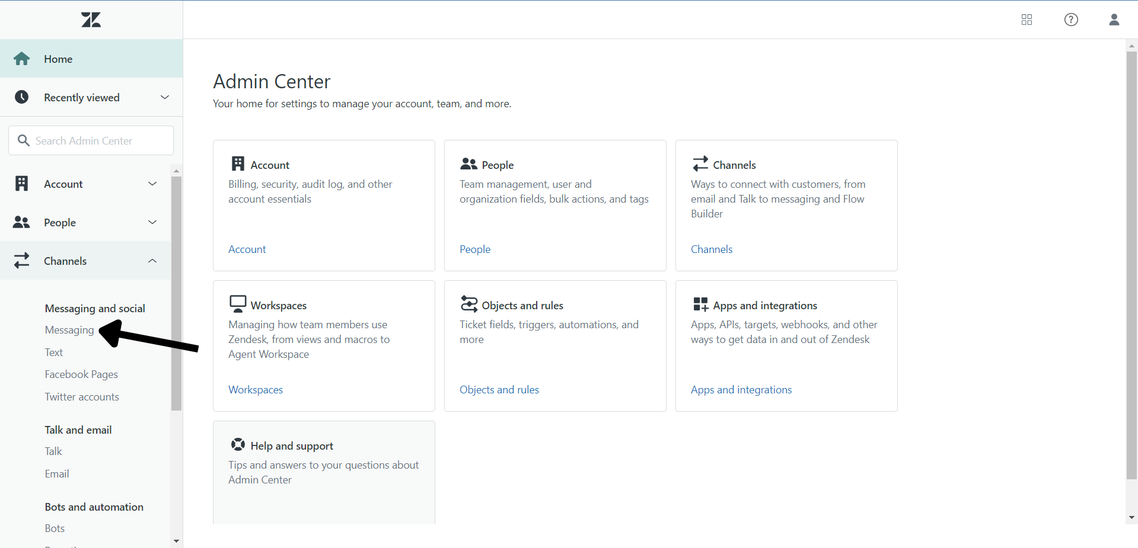Click the sidebar scroll up arrow
This screenshot has height=548, width=1138.
pos(176,171)
